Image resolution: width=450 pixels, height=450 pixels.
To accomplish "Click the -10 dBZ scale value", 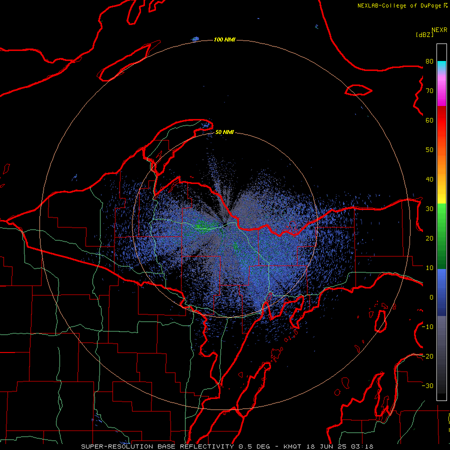I will pos(427,327).
